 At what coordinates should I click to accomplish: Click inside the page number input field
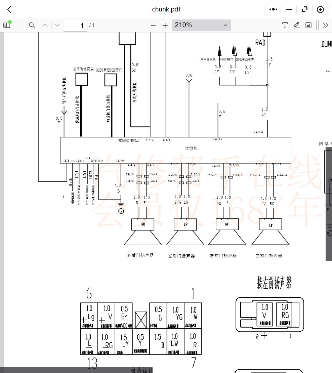(75, 25)
